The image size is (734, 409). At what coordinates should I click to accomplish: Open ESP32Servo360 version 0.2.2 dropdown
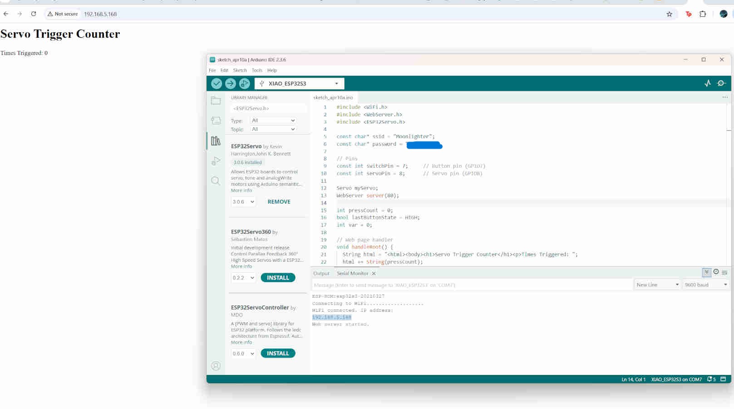pos(243,278)
